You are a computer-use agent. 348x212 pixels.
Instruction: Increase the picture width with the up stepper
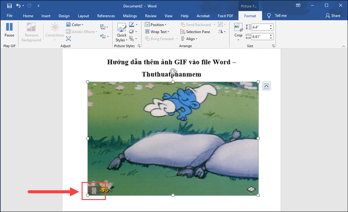271,35
